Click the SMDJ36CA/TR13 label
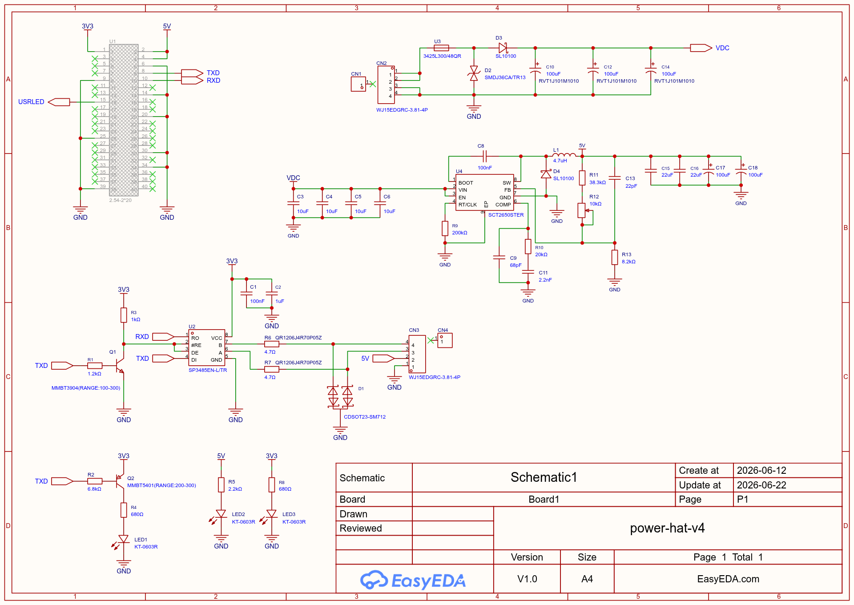Screen dimensions: 854x605 [x=505, y=77]
